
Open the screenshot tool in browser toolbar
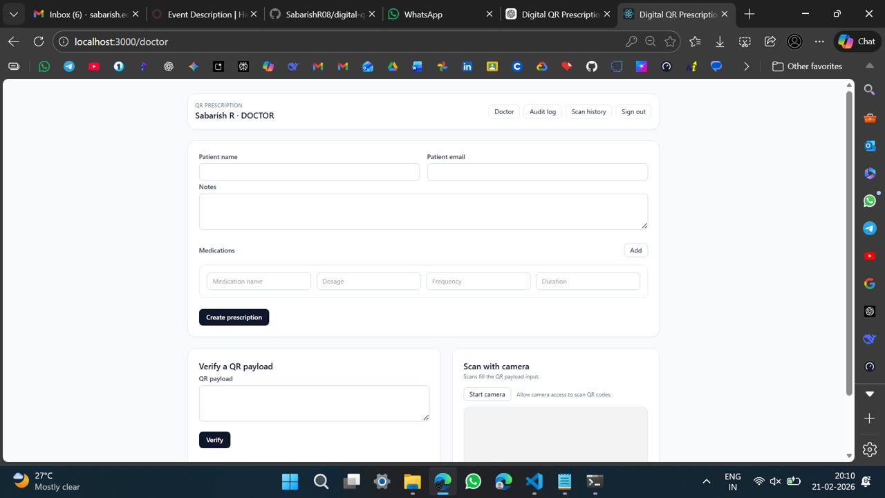(745, 41)
